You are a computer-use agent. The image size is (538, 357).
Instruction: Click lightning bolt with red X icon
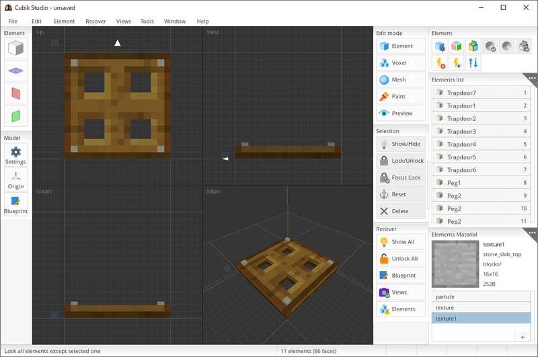(440, 63)
